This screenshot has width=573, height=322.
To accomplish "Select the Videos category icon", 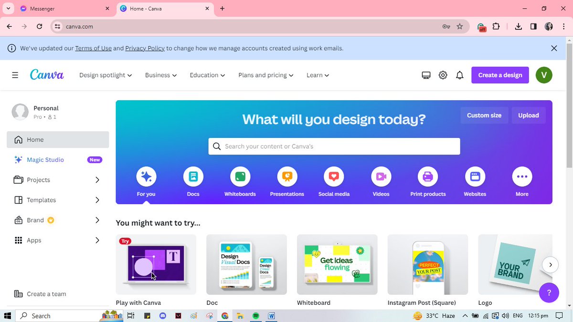I will click(381, 177).
